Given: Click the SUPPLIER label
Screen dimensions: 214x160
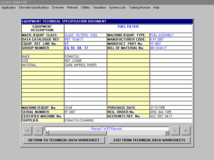Looking at the screenshot, I should click(x=43, y=121).
